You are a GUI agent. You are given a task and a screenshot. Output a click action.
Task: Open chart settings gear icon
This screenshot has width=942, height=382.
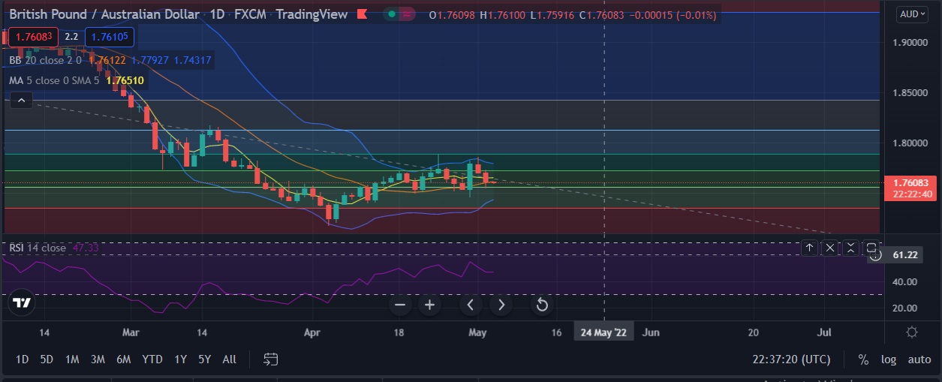[x=912, y=332]
